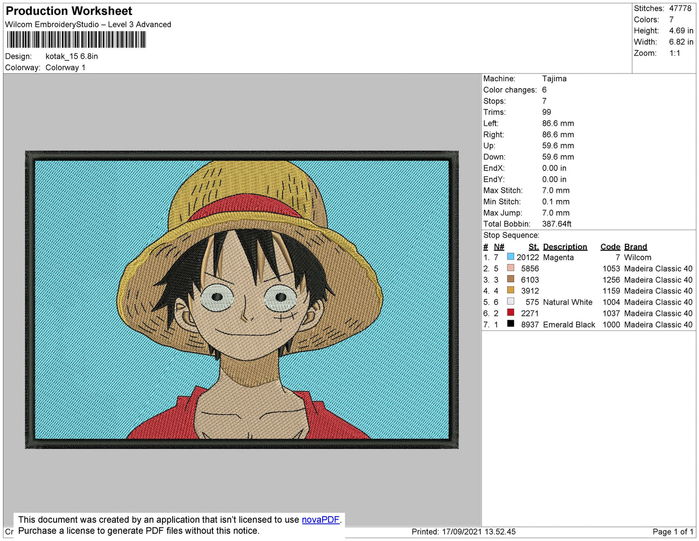Click the 'Stop Sequence:' label

(x=511, y=235)
